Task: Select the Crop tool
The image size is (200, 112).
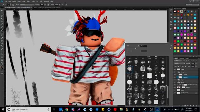Action: point(2,21)
